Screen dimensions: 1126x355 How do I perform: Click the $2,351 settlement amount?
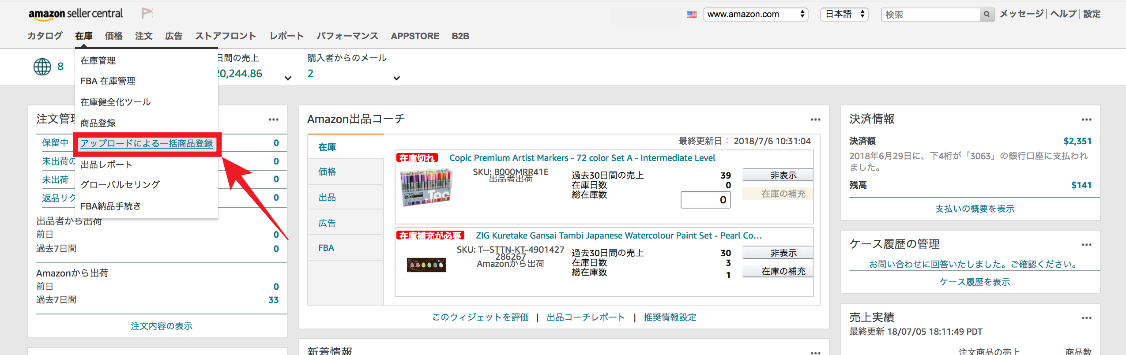[x=1077, y=141]
